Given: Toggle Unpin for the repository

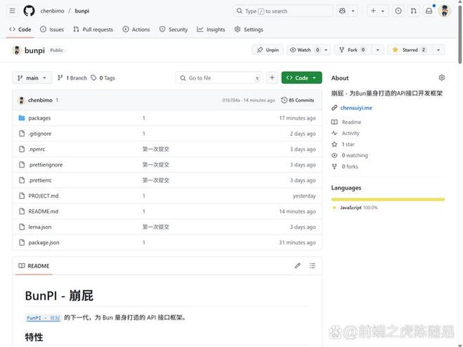Looking at the screenshot, I should pos(267,50).
